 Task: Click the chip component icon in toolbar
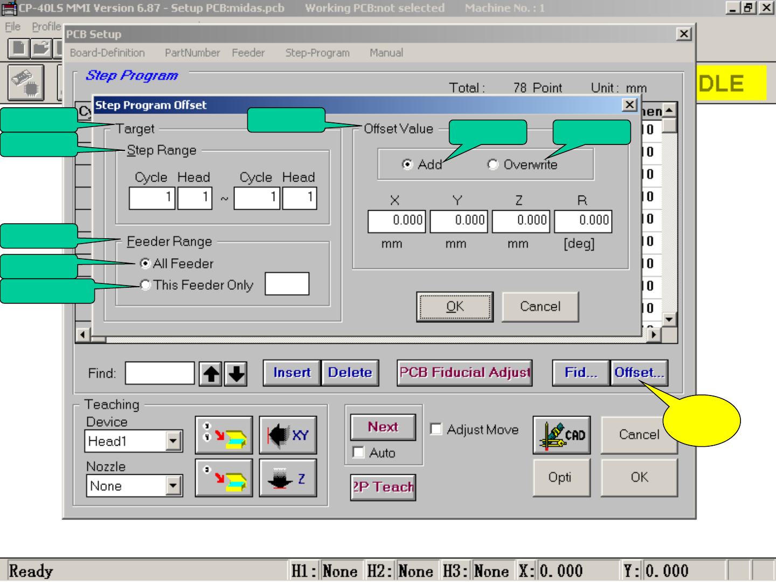point(26,82)
